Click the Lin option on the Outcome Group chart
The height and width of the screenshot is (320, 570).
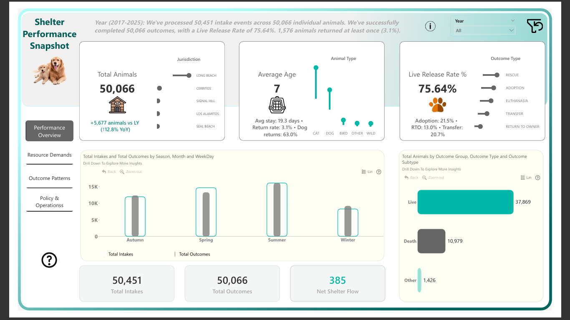click(527, 177)
